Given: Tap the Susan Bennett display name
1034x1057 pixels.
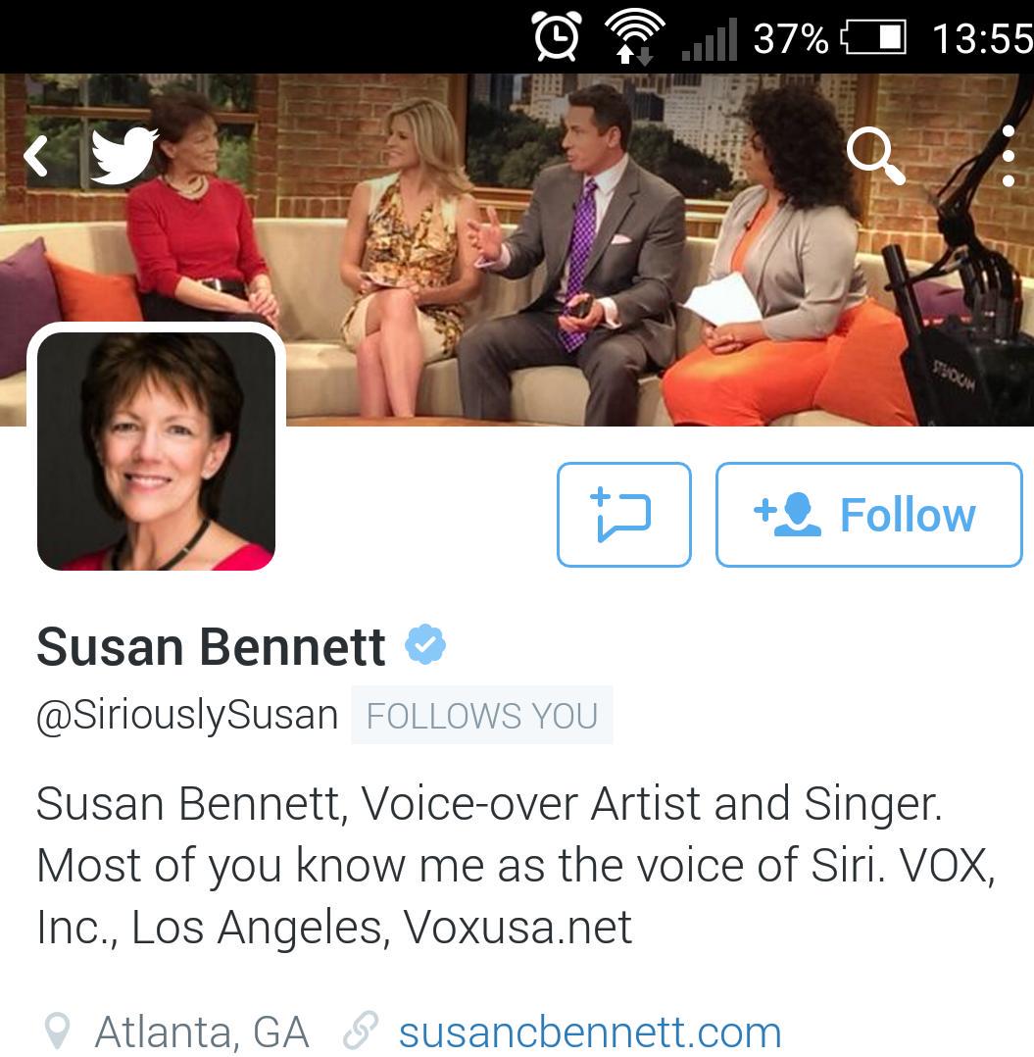Looking at the screenshot, I should [x=211, y=646].
